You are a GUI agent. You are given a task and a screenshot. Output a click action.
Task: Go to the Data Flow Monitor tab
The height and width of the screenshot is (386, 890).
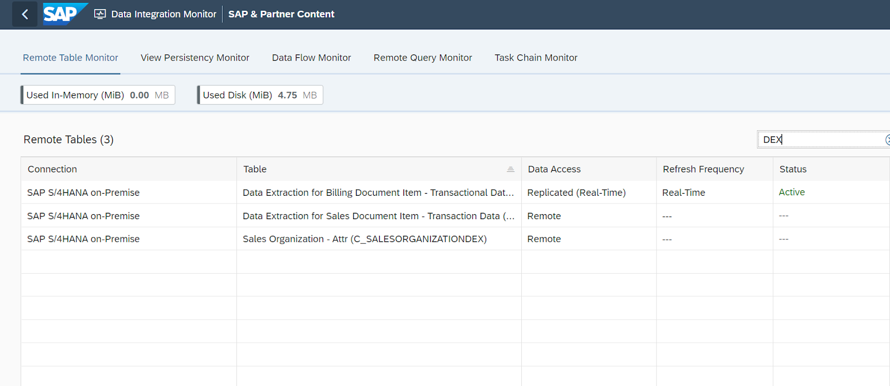pos(311,58)
